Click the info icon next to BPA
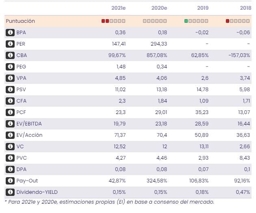Screen dimensions: 256x213 (x=10, y=32)
